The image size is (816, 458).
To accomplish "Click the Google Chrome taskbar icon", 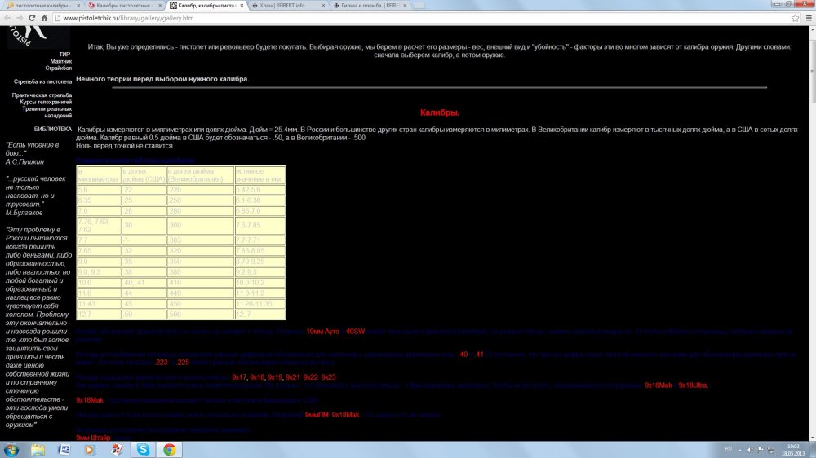I will (169, 450).
